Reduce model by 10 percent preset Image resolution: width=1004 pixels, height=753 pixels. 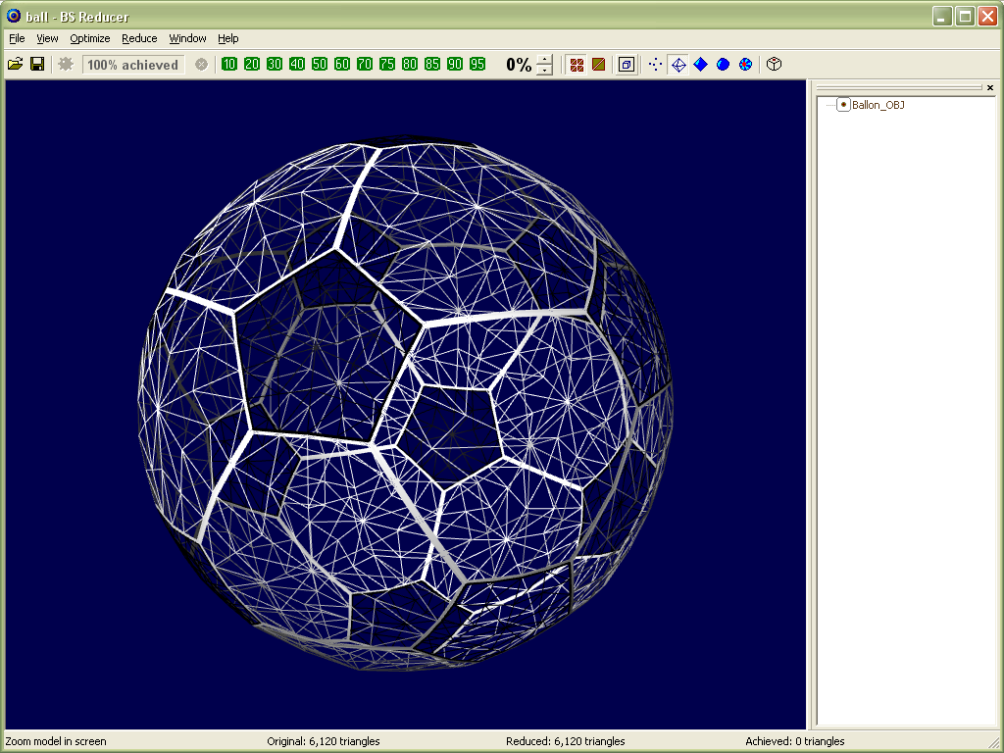tap(229, 64)
